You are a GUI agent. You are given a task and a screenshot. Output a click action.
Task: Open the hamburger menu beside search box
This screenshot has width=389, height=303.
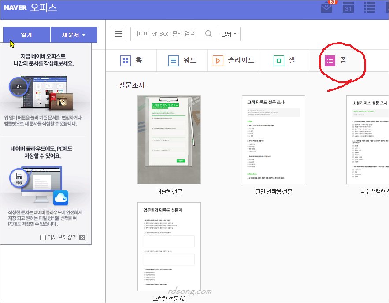(119, 34)
